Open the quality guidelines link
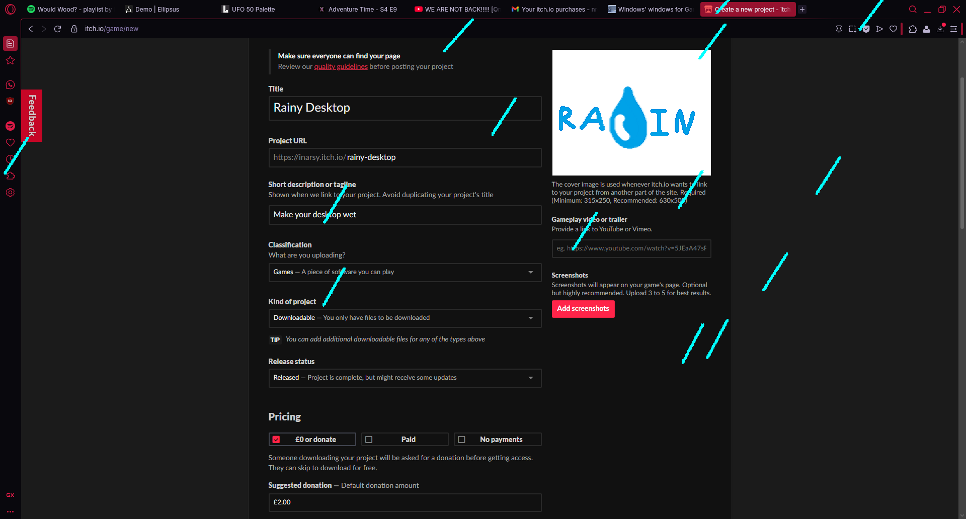The width and height of the screenshot is (966, 519). pyautogui.click(x=341, y=66)
